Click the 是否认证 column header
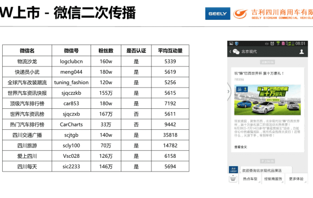The width and height of the screenshot is (313, 198). [x=136, y=51]
